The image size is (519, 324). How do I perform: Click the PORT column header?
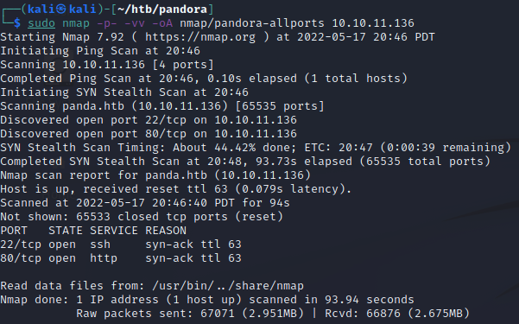[14, 231]
